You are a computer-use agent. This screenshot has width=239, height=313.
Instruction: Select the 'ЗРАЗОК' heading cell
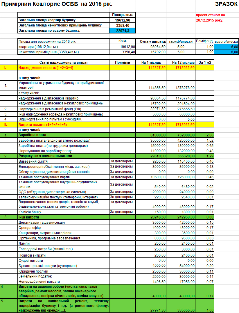(226, 4)
